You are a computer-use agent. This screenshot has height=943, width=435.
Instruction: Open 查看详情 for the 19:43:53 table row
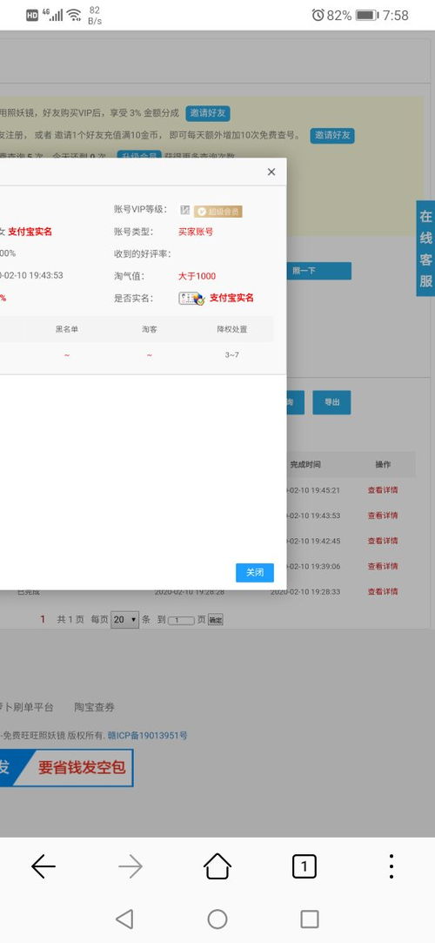click(x=383, y=515)
